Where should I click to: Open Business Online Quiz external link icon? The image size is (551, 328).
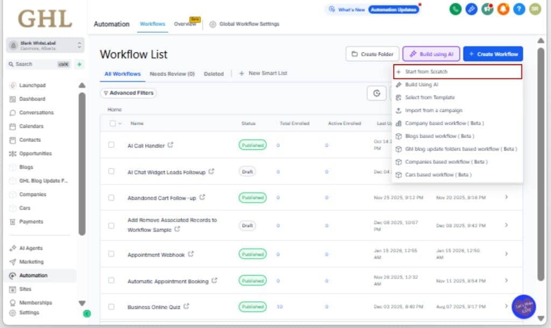pyautogui.click(x=186, y=306)
